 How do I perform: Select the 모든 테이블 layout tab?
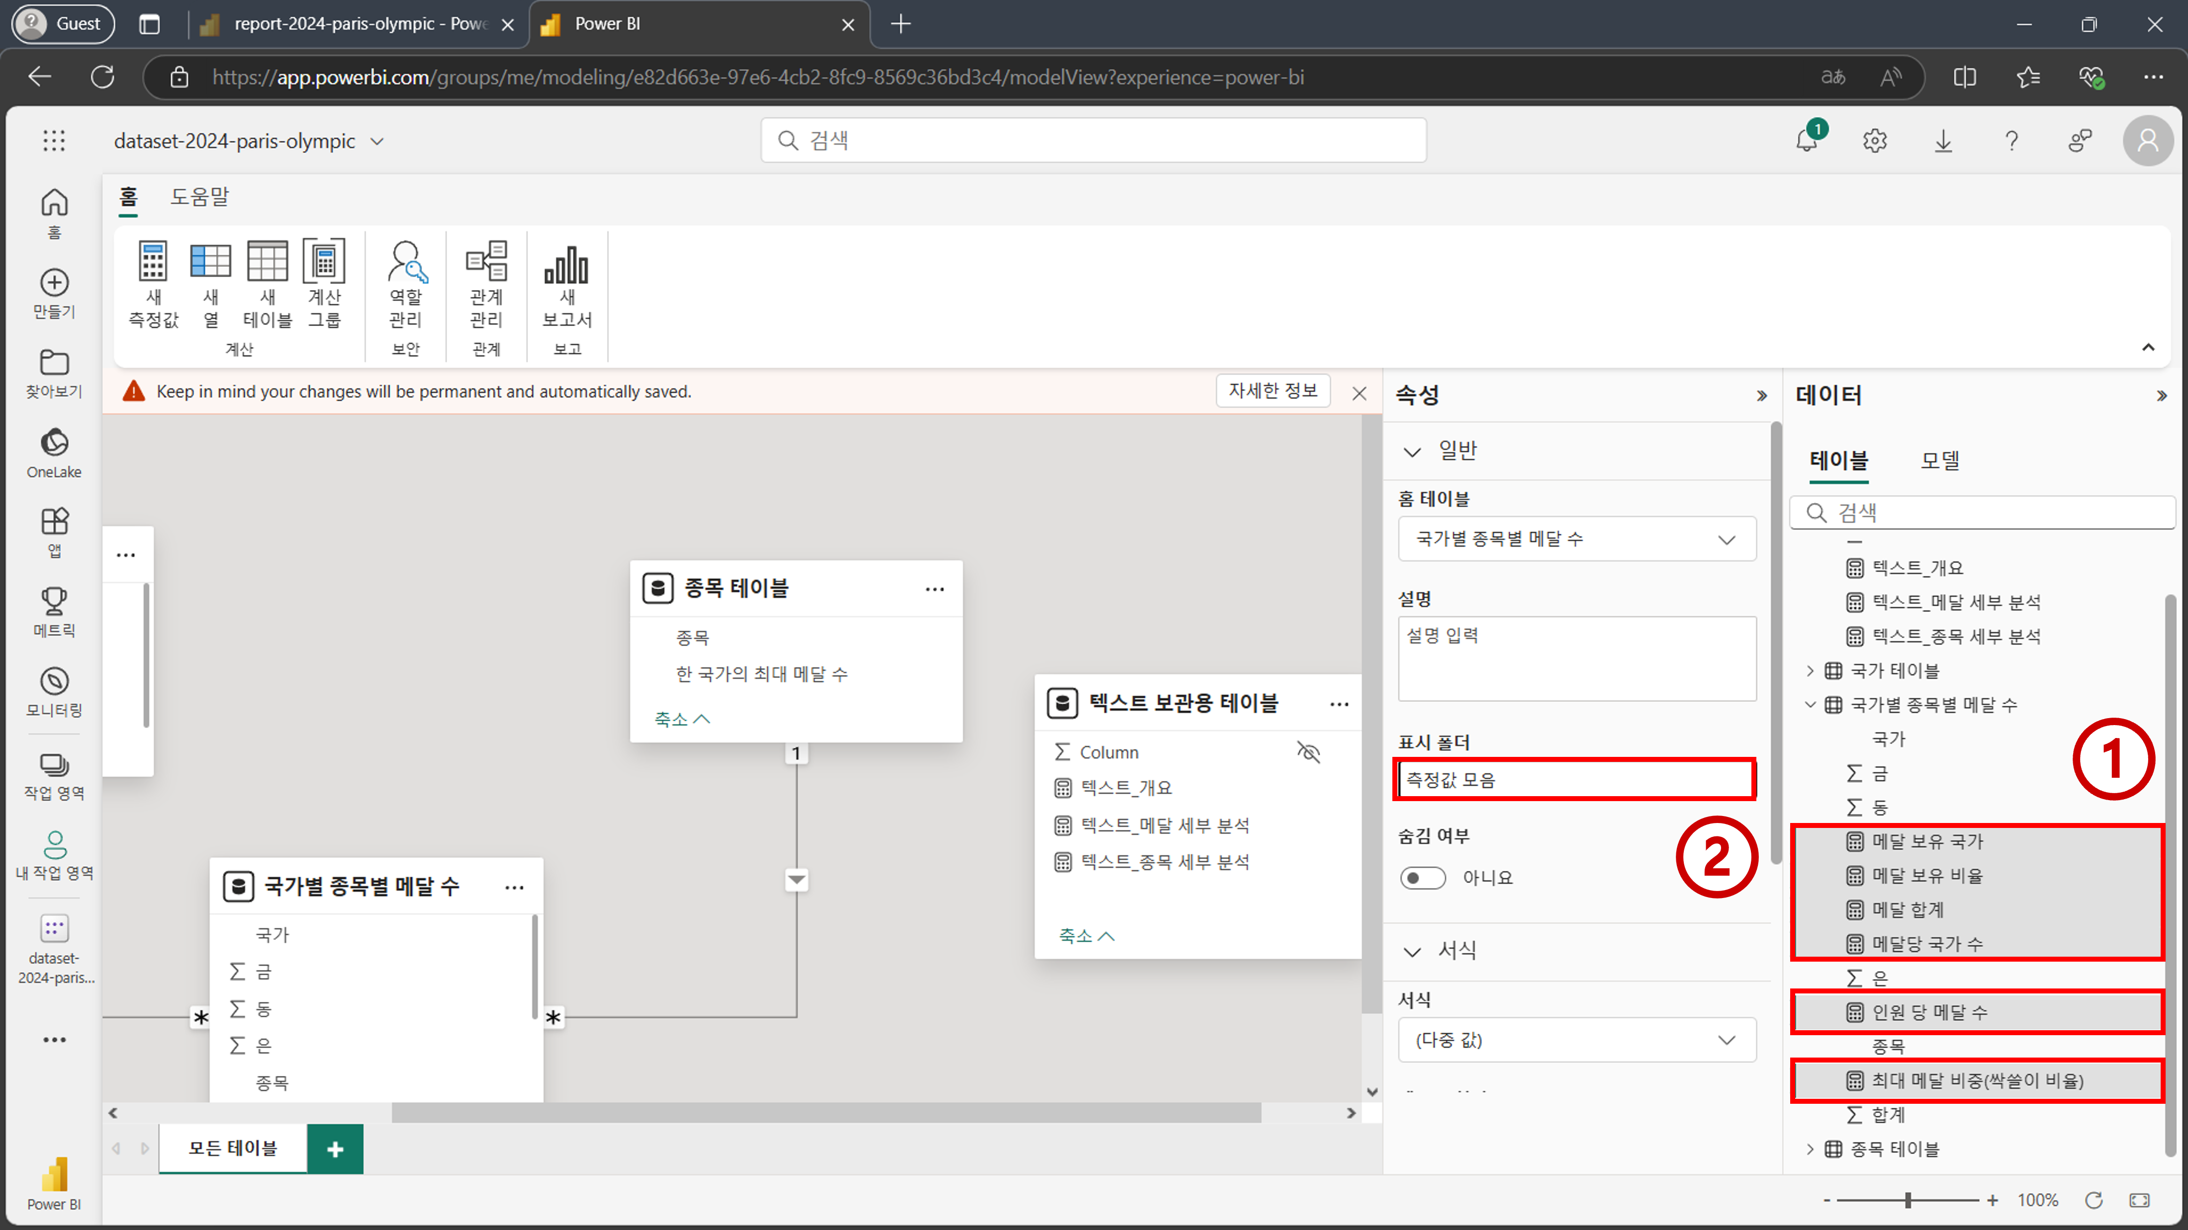tap(233, 1148)
